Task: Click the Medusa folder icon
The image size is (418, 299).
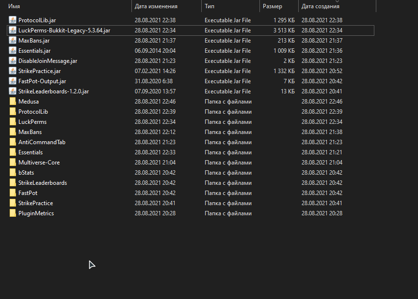Action: [x=13, y=102]
